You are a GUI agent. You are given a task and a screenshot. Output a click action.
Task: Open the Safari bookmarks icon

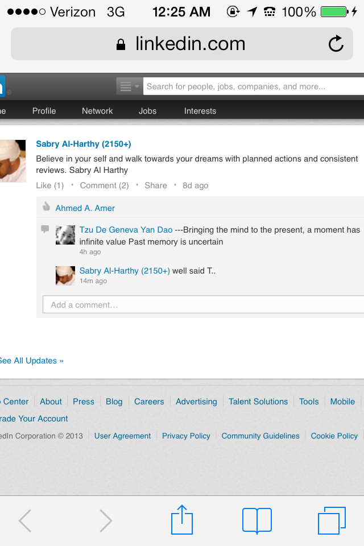[x=257, y=520]
